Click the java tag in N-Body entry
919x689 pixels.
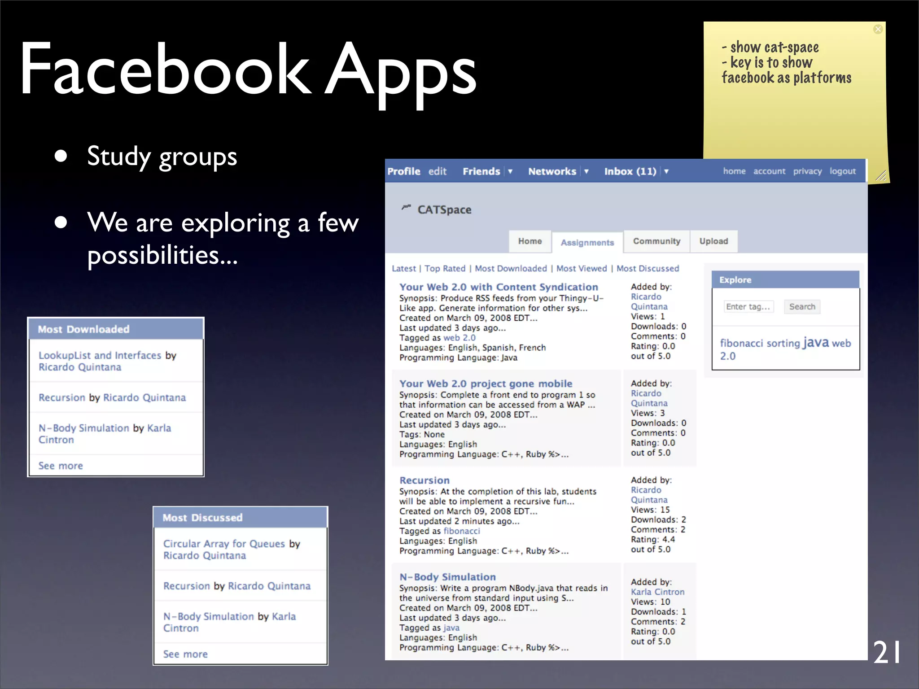tap(451, 628)
